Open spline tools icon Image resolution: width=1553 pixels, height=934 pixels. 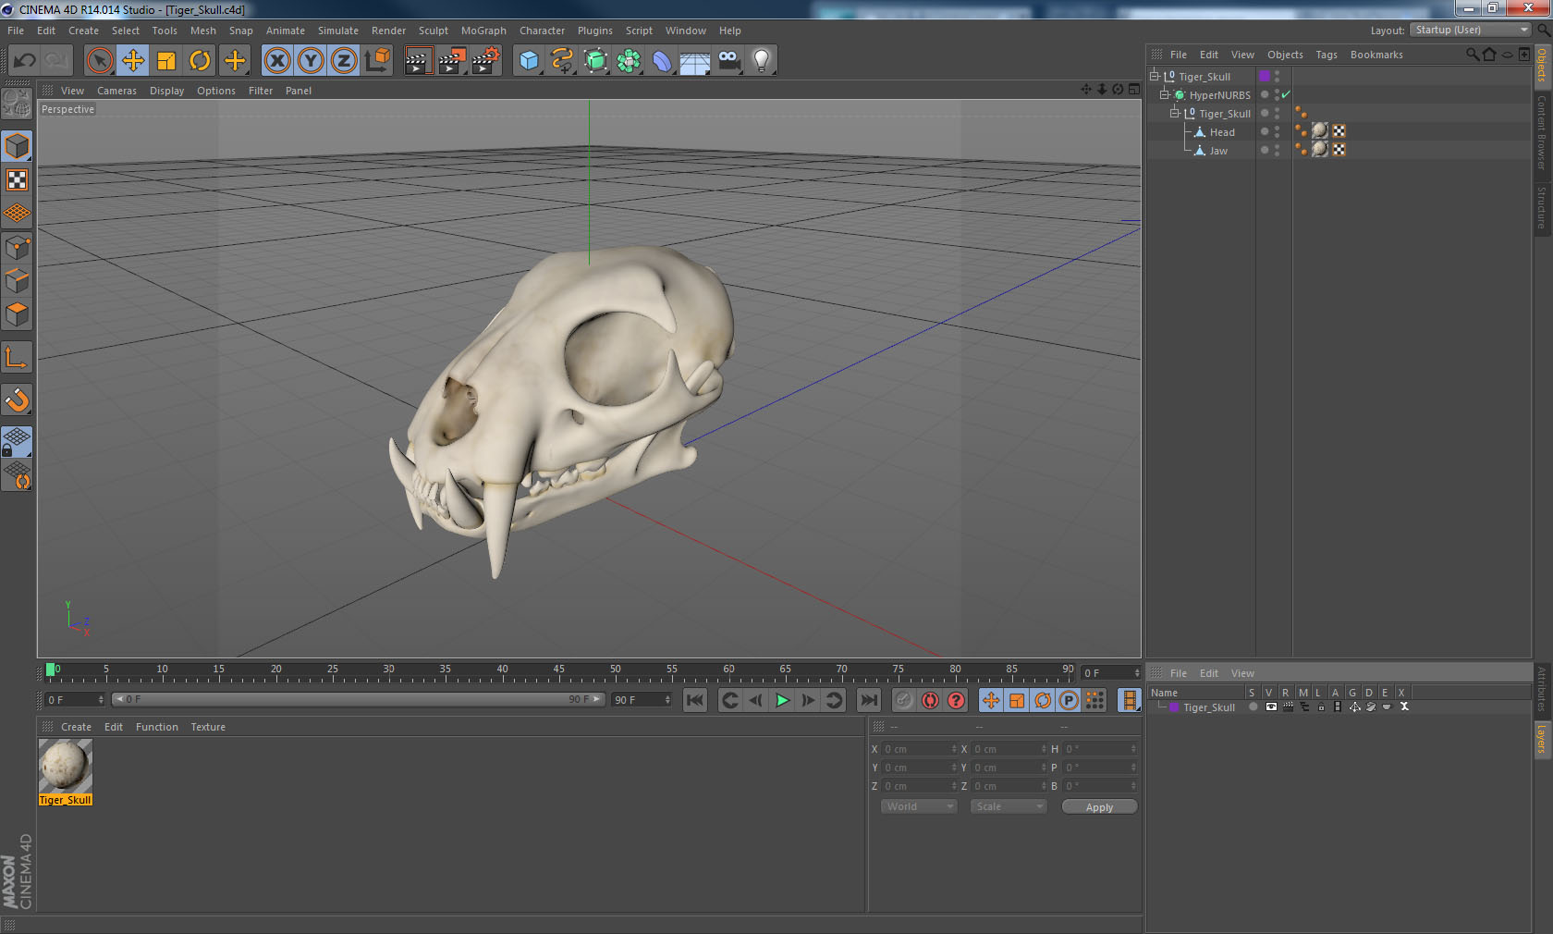coord(562,61)
